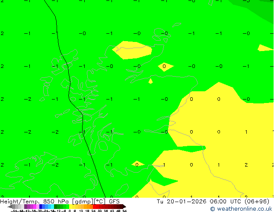Pick the magenta swatch in the color legend

point(35,206)
